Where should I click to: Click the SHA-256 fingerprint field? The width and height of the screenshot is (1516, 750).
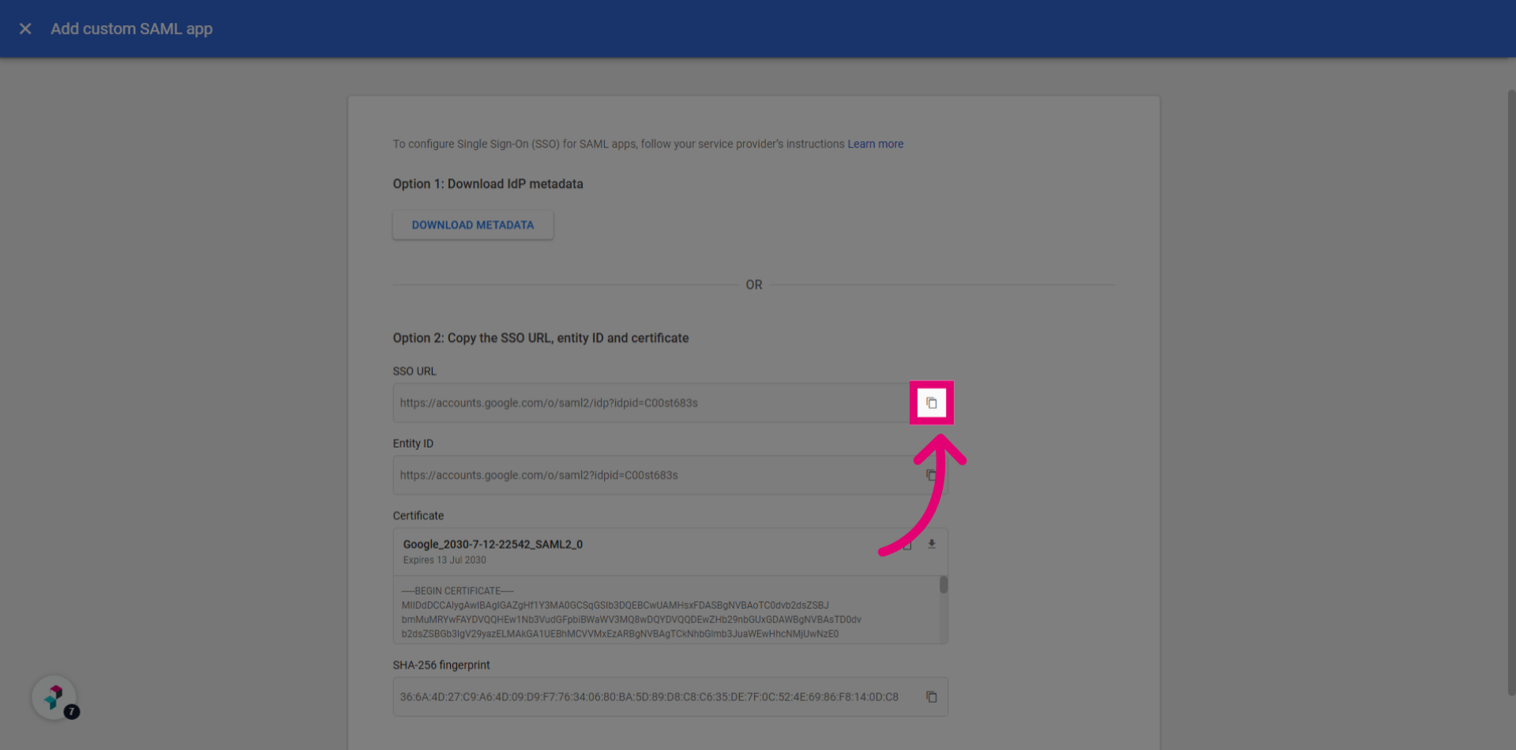(x=670, y=697)
